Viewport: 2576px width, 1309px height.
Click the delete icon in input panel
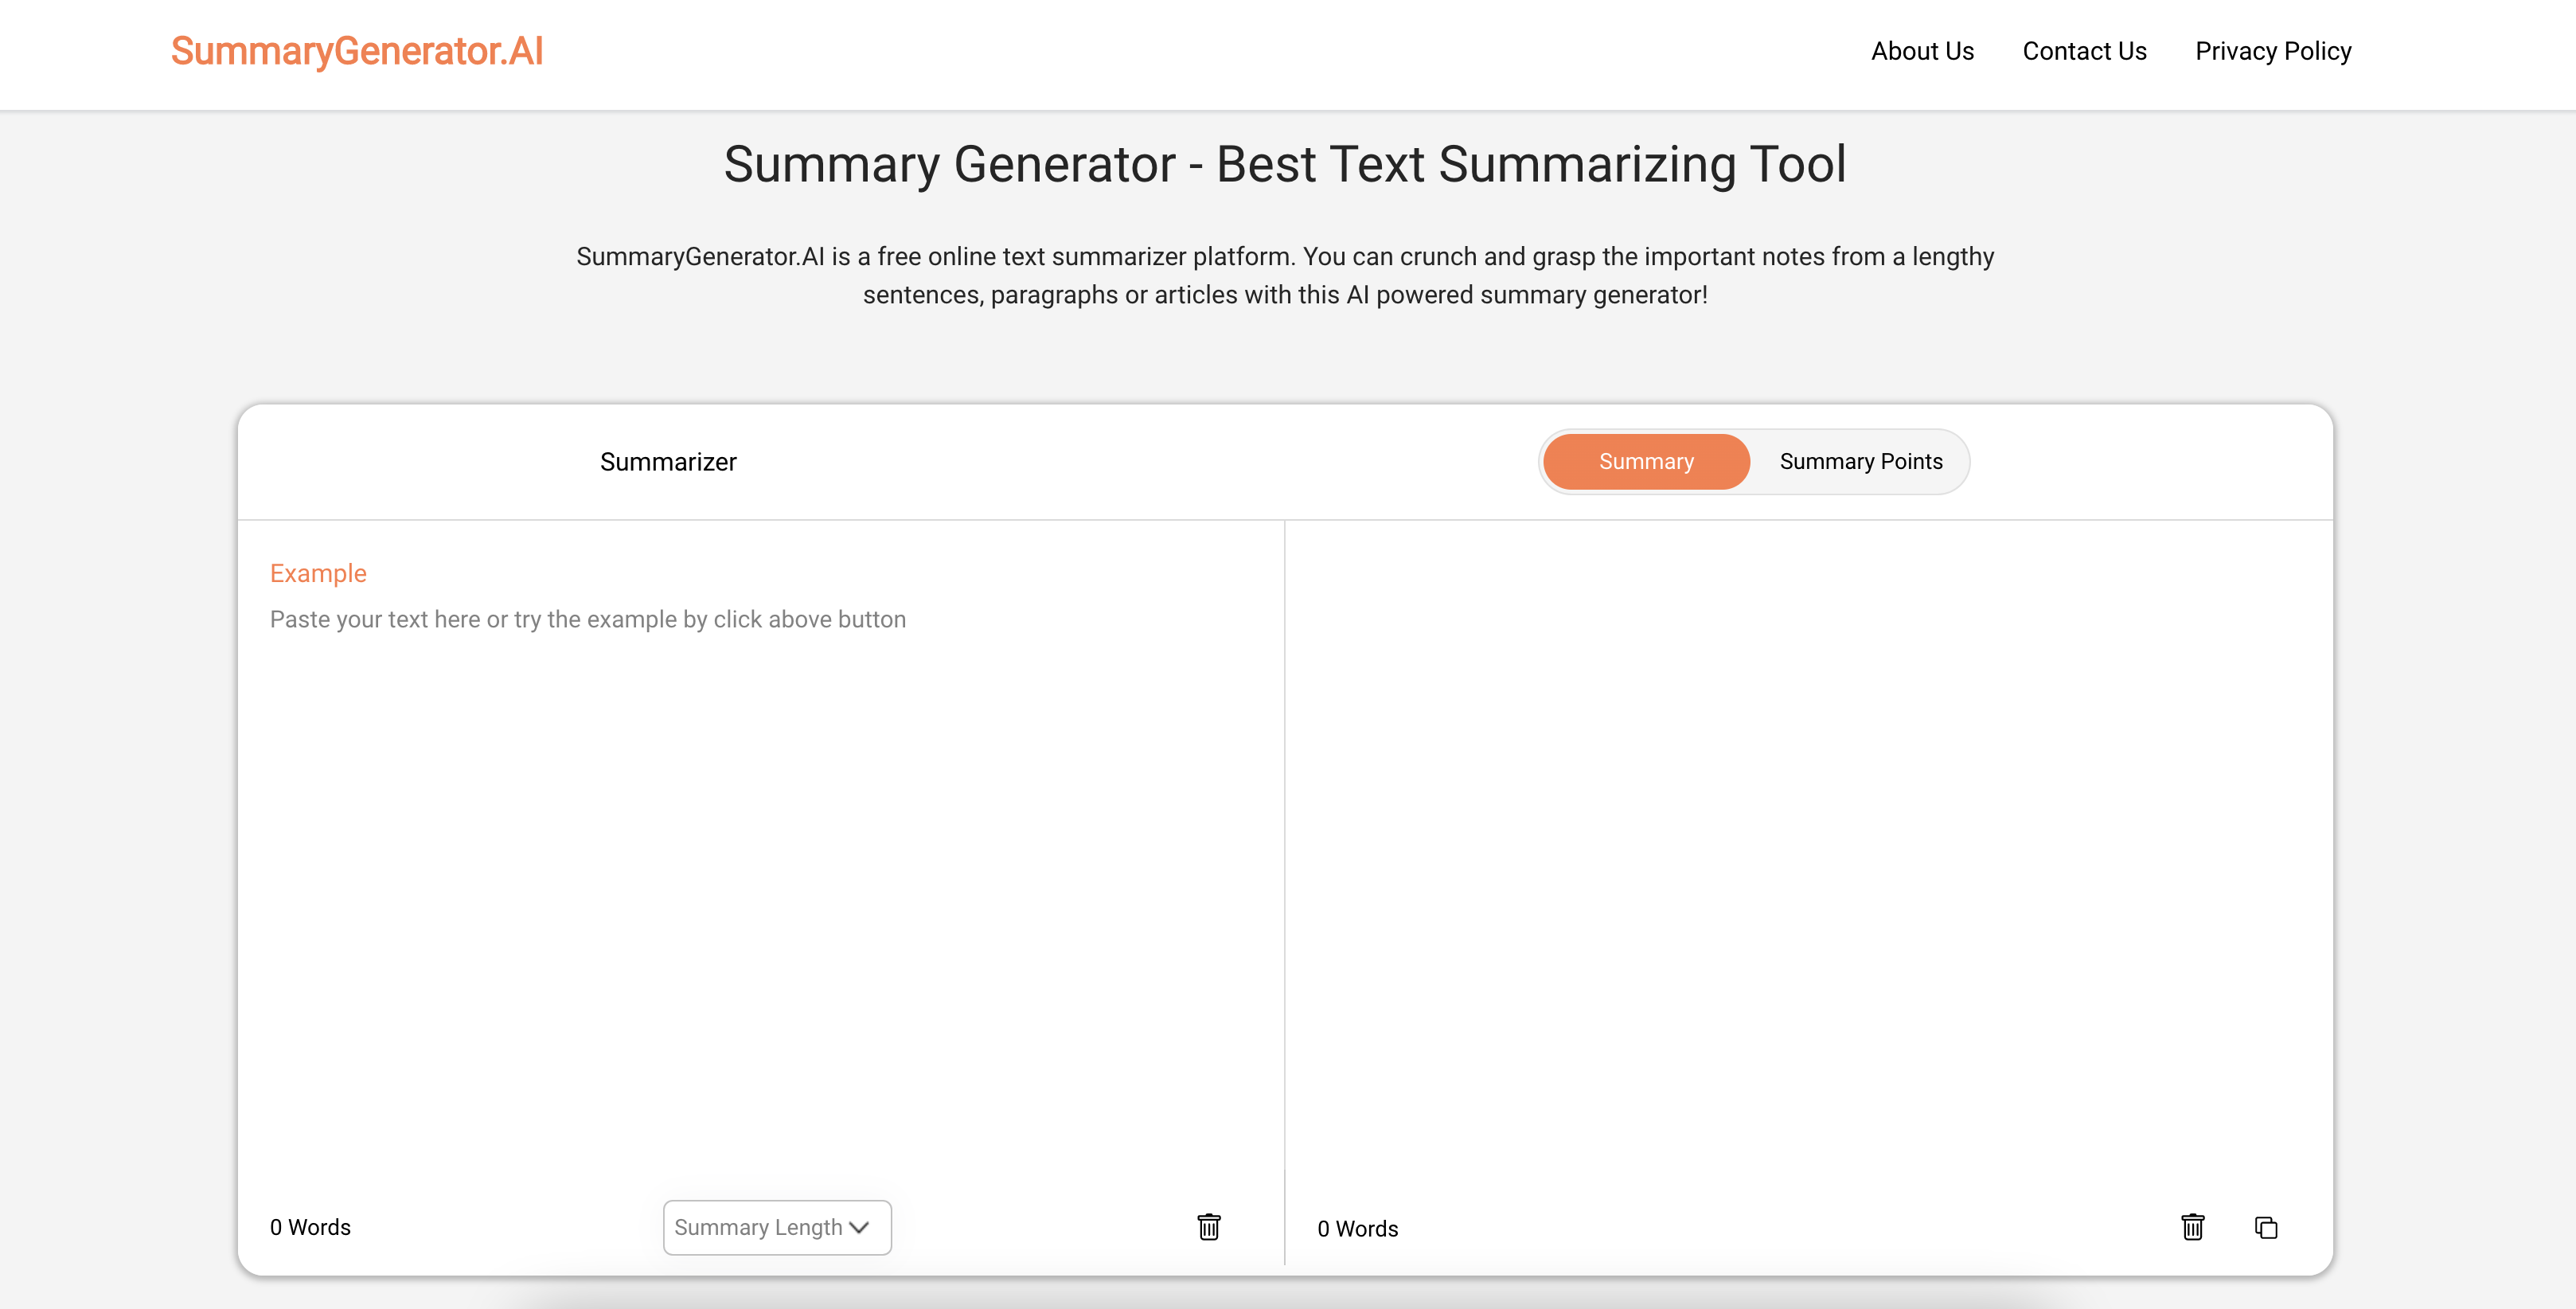[1209, 1227]
